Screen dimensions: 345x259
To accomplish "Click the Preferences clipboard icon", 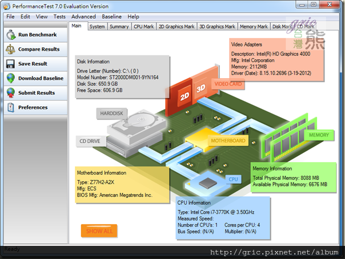I will [x=11, y=107].
